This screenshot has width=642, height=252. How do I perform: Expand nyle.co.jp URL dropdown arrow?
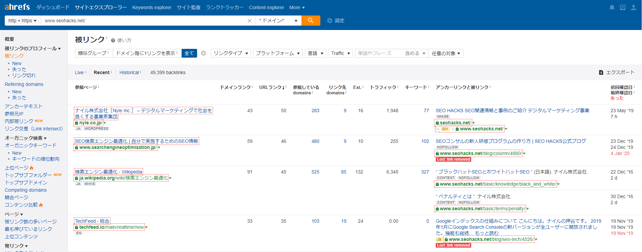[105, 123]
